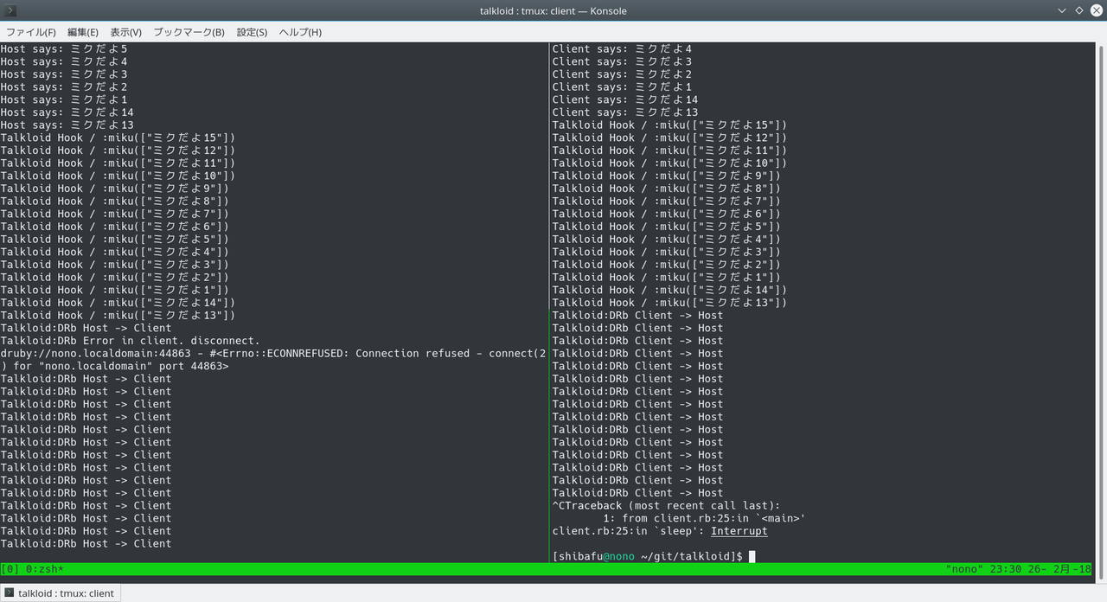The height and width of the screenshot is (602, 1107).
Task: Open the 設定(S) menu
Action: click(252, 32)
